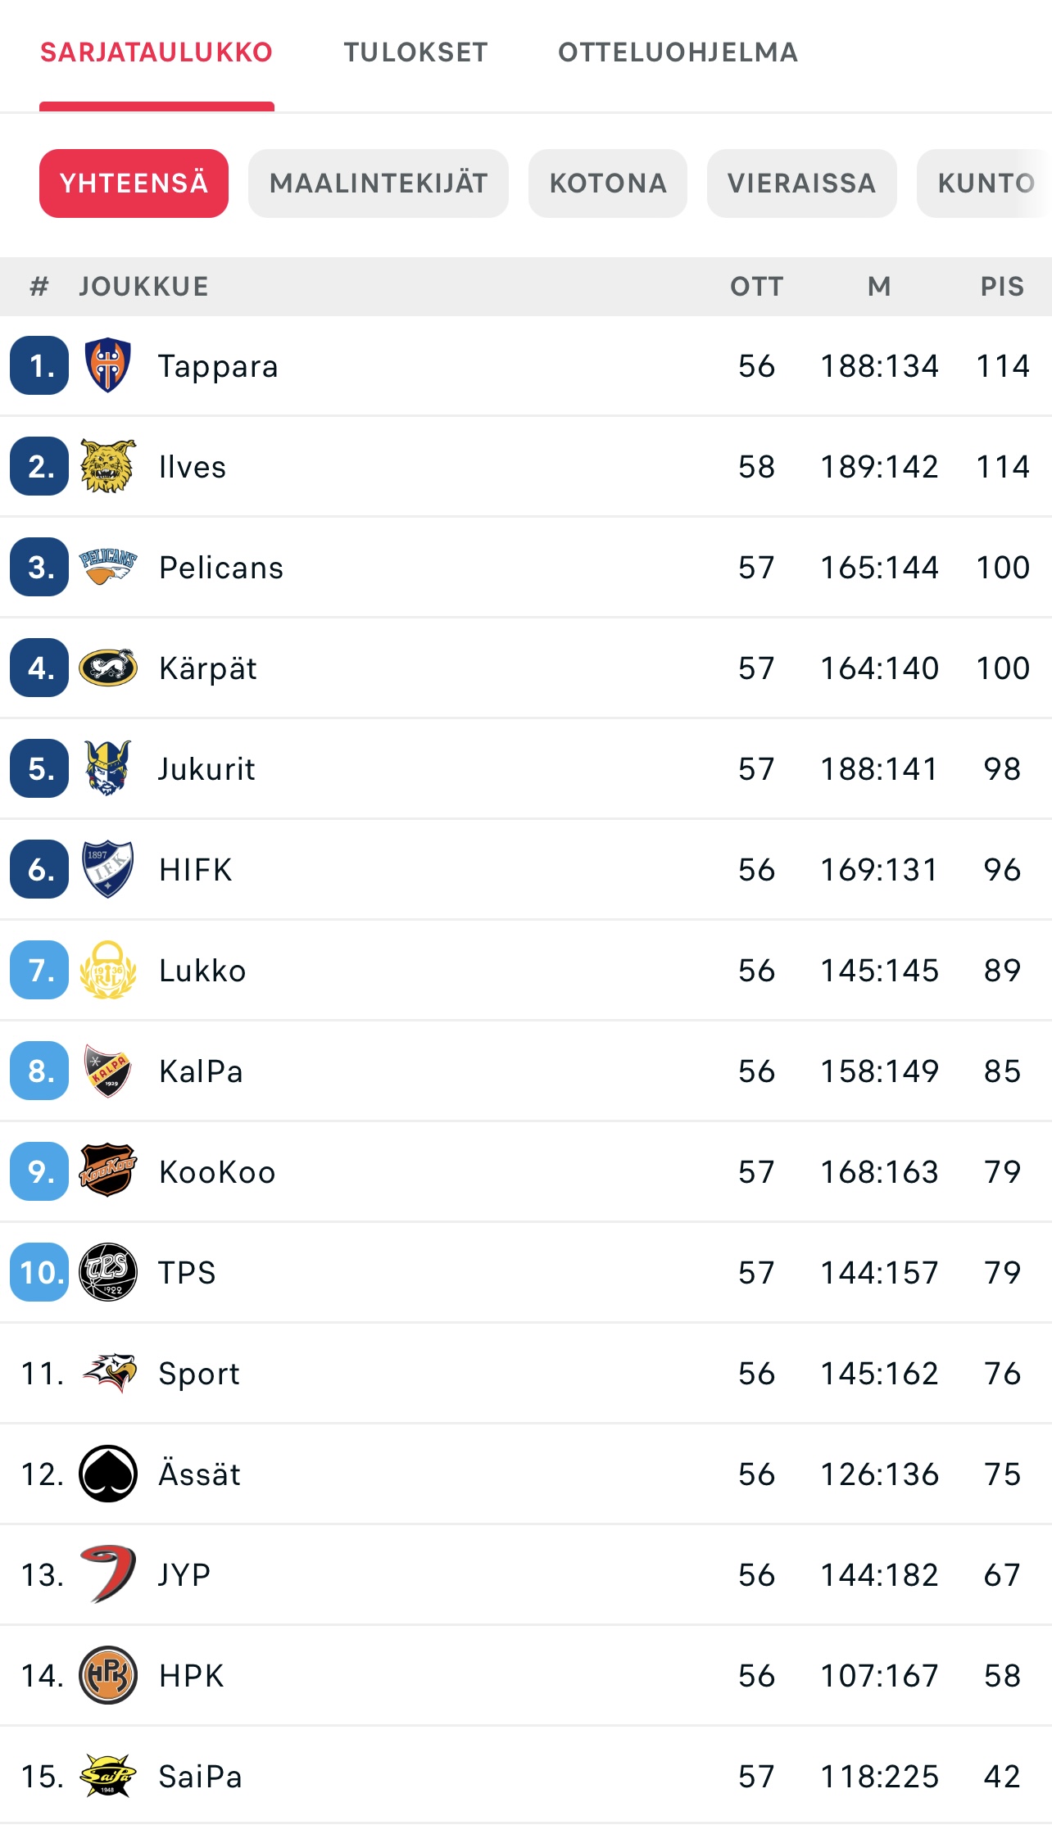Tap the Ässät spade logo
Viewport: 1052px width, 1825px height.
107,1474
